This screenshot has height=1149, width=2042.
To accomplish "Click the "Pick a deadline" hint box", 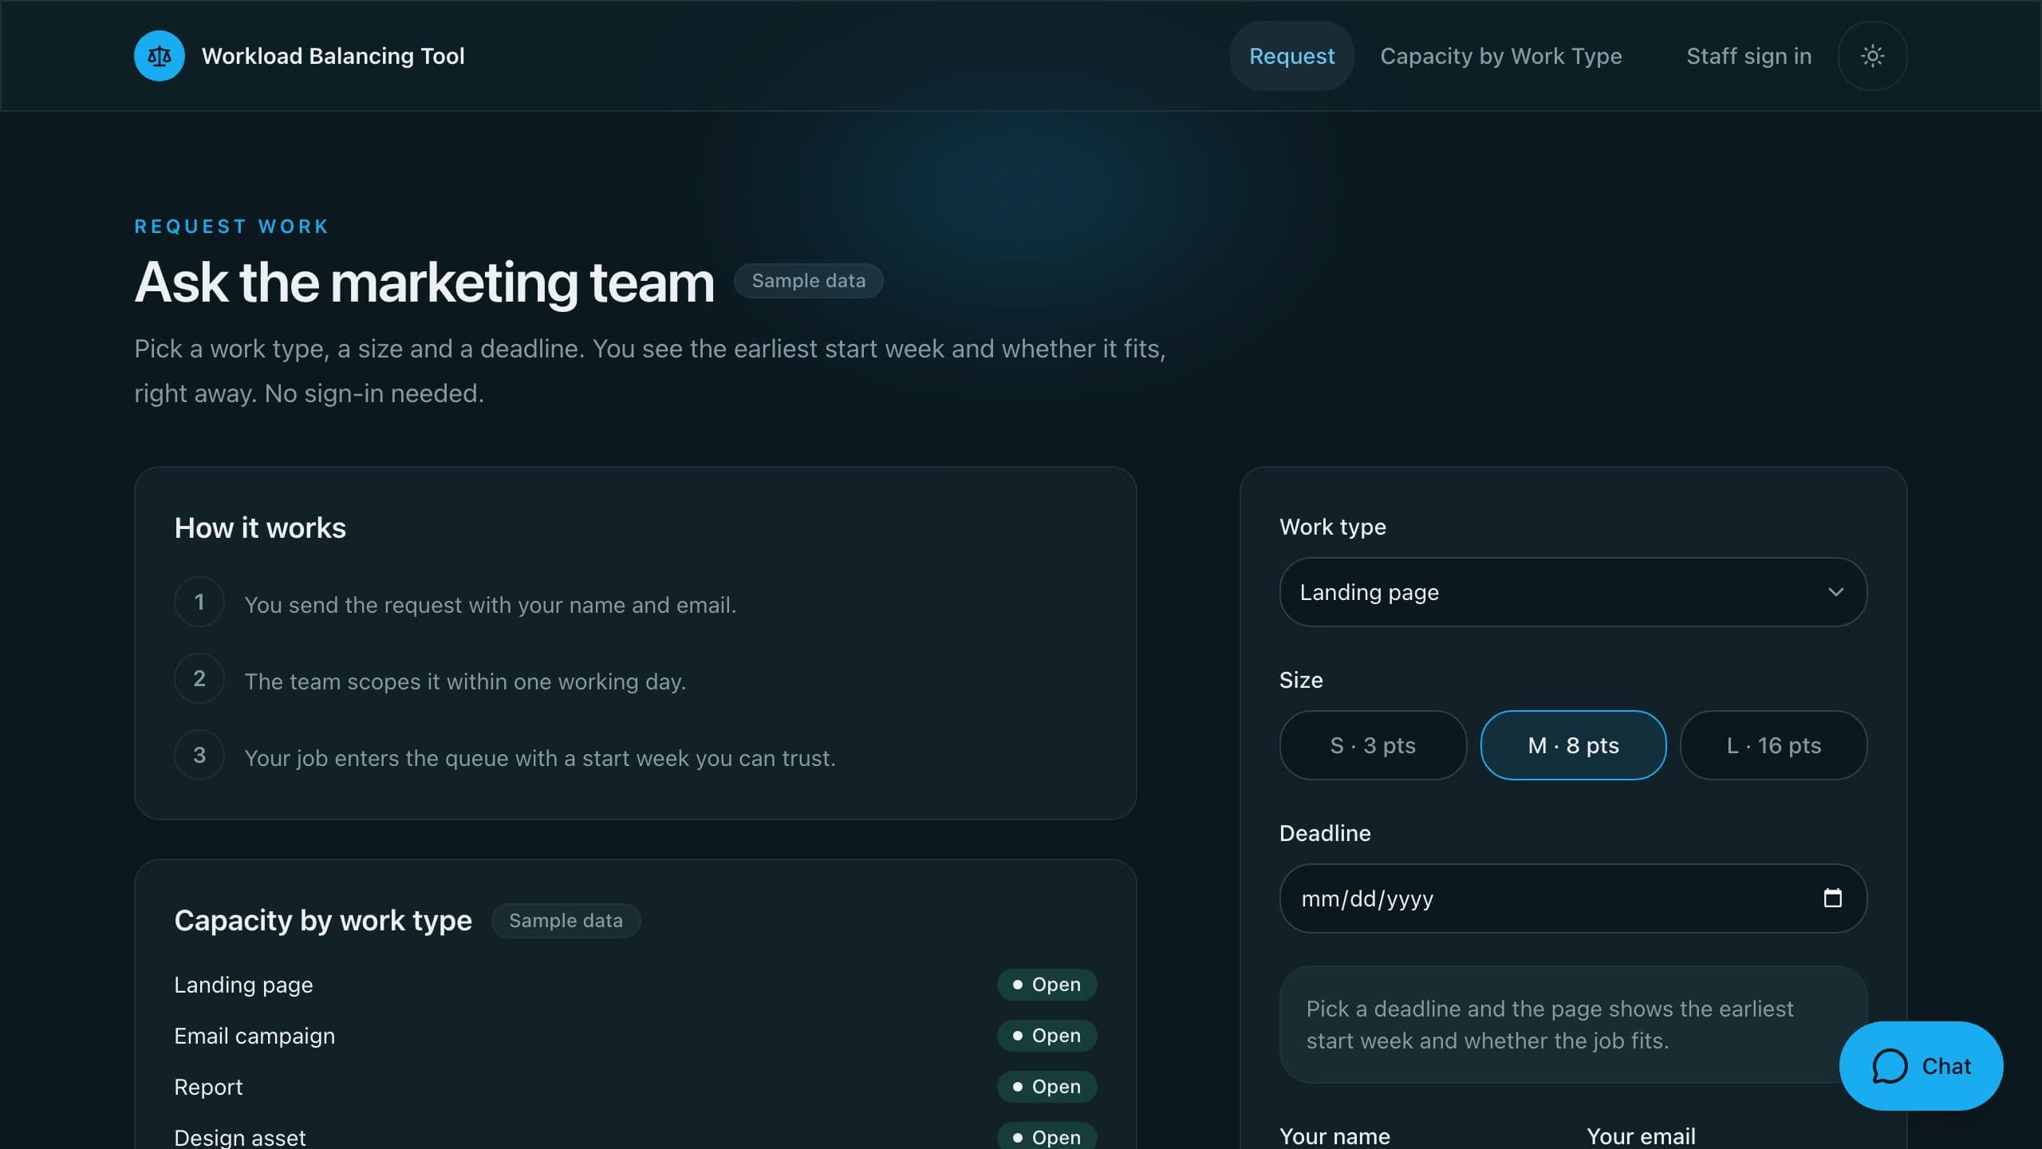I will (x=1573, y=1025).
